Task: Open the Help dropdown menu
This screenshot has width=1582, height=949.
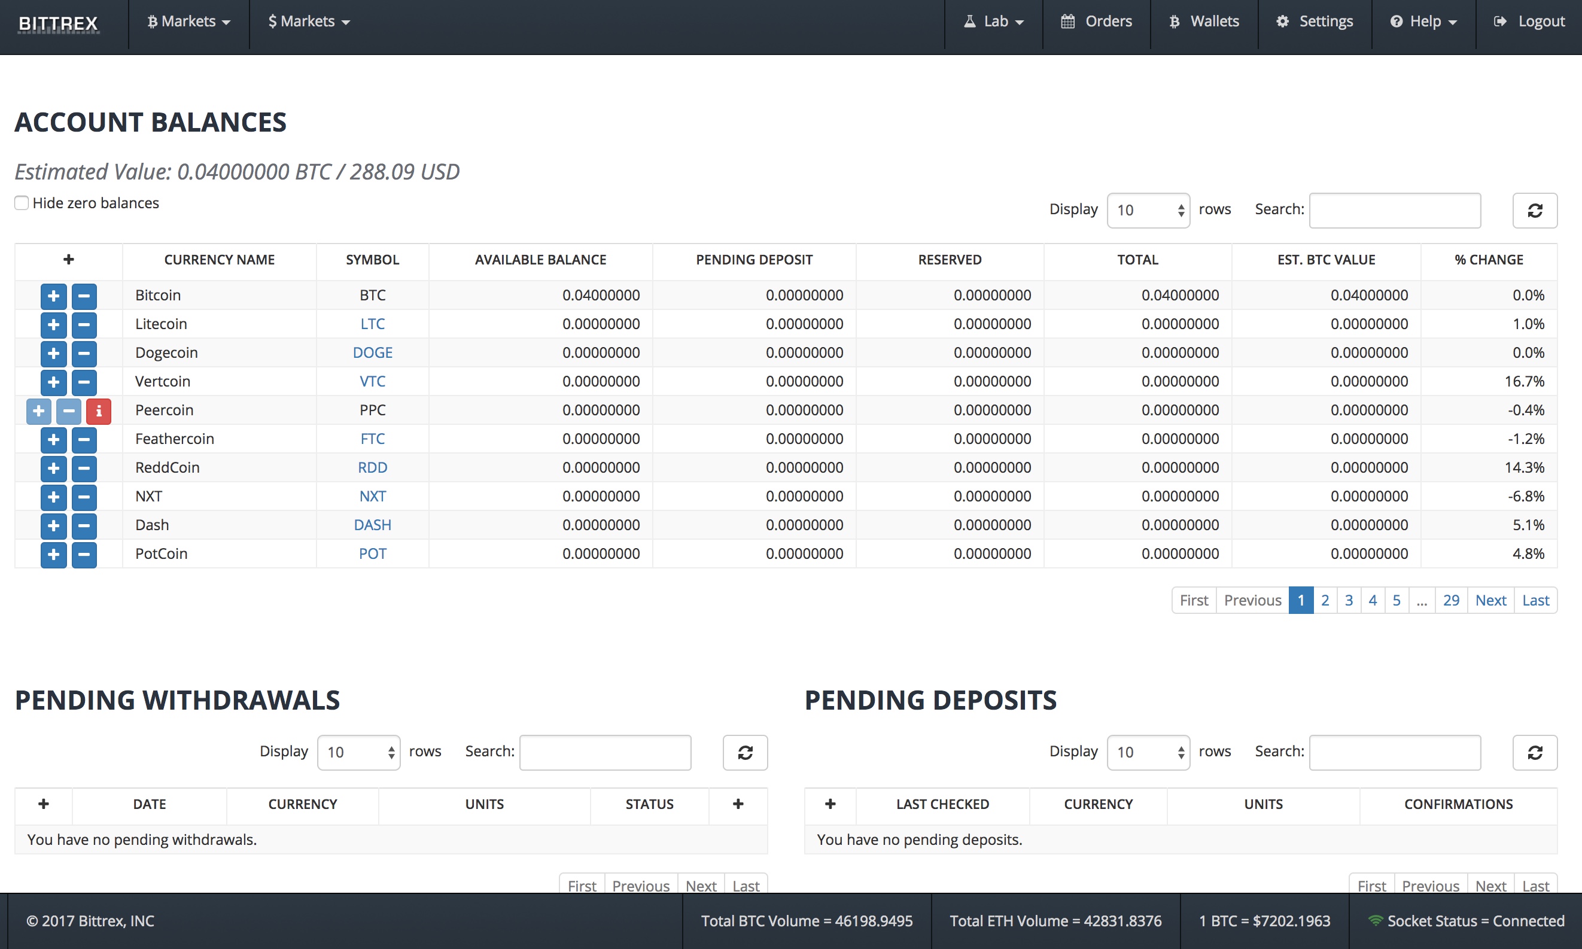Action: [x=1425, y=20]
